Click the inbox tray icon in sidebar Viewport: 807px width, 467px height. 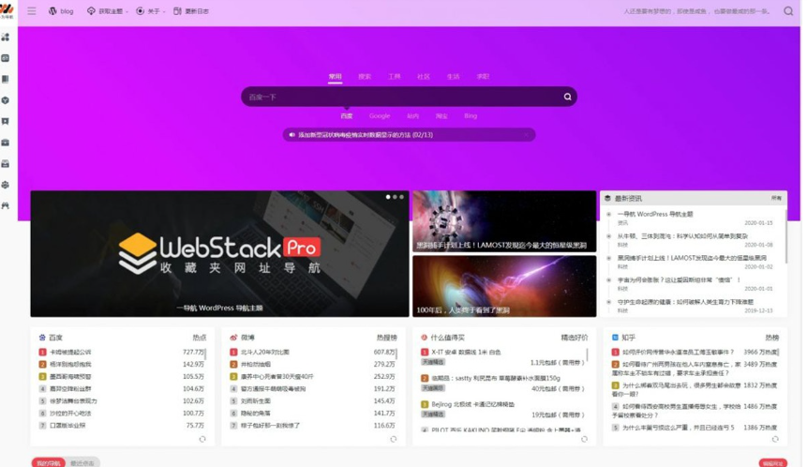(x=6, y=164)
